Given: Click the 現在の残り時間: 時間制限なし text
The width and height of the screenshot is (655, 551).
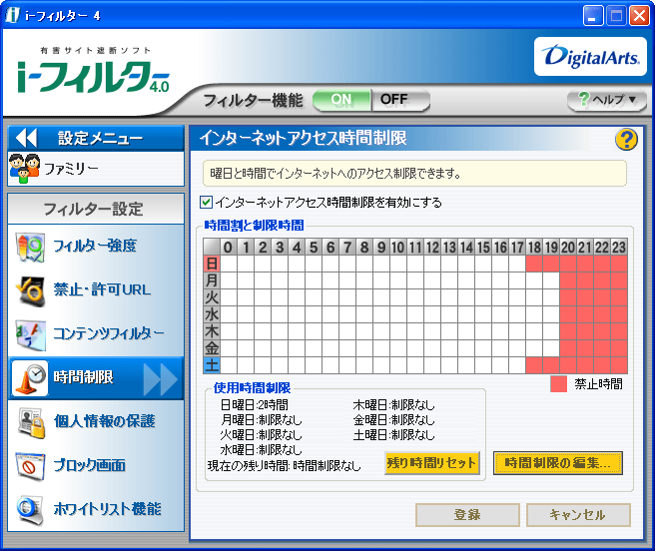Looking at the screenshot, I should coord(284,466).
